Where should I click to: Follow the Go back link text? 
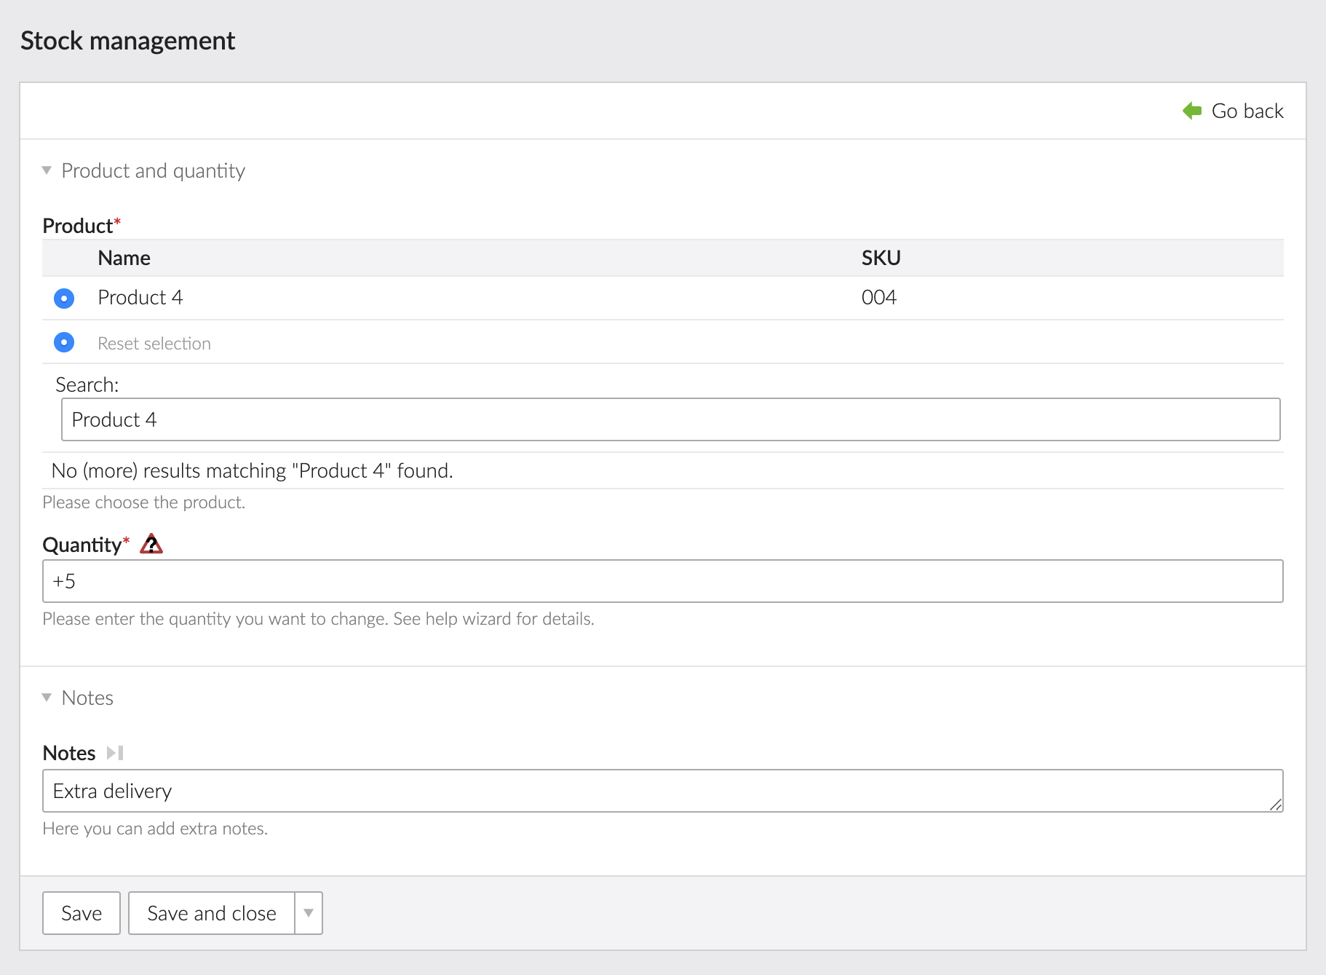(1247, 111)
